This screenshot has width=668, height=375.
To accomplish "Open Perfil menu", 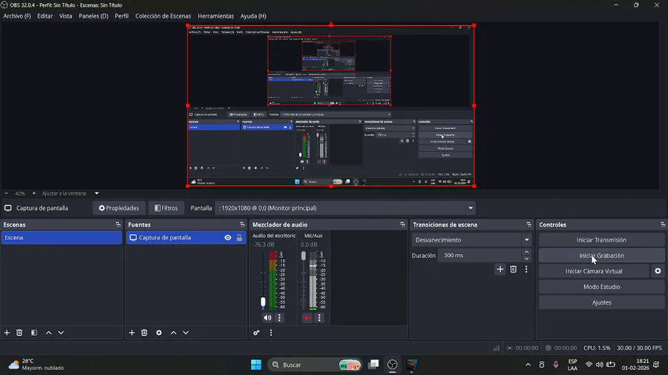I will tap(122, 16).
